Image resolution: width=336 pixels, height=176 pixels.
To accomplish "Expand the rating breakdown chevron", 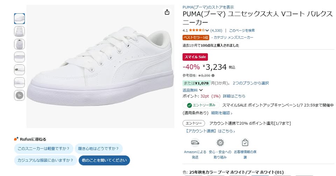I will tap(207, 30).
